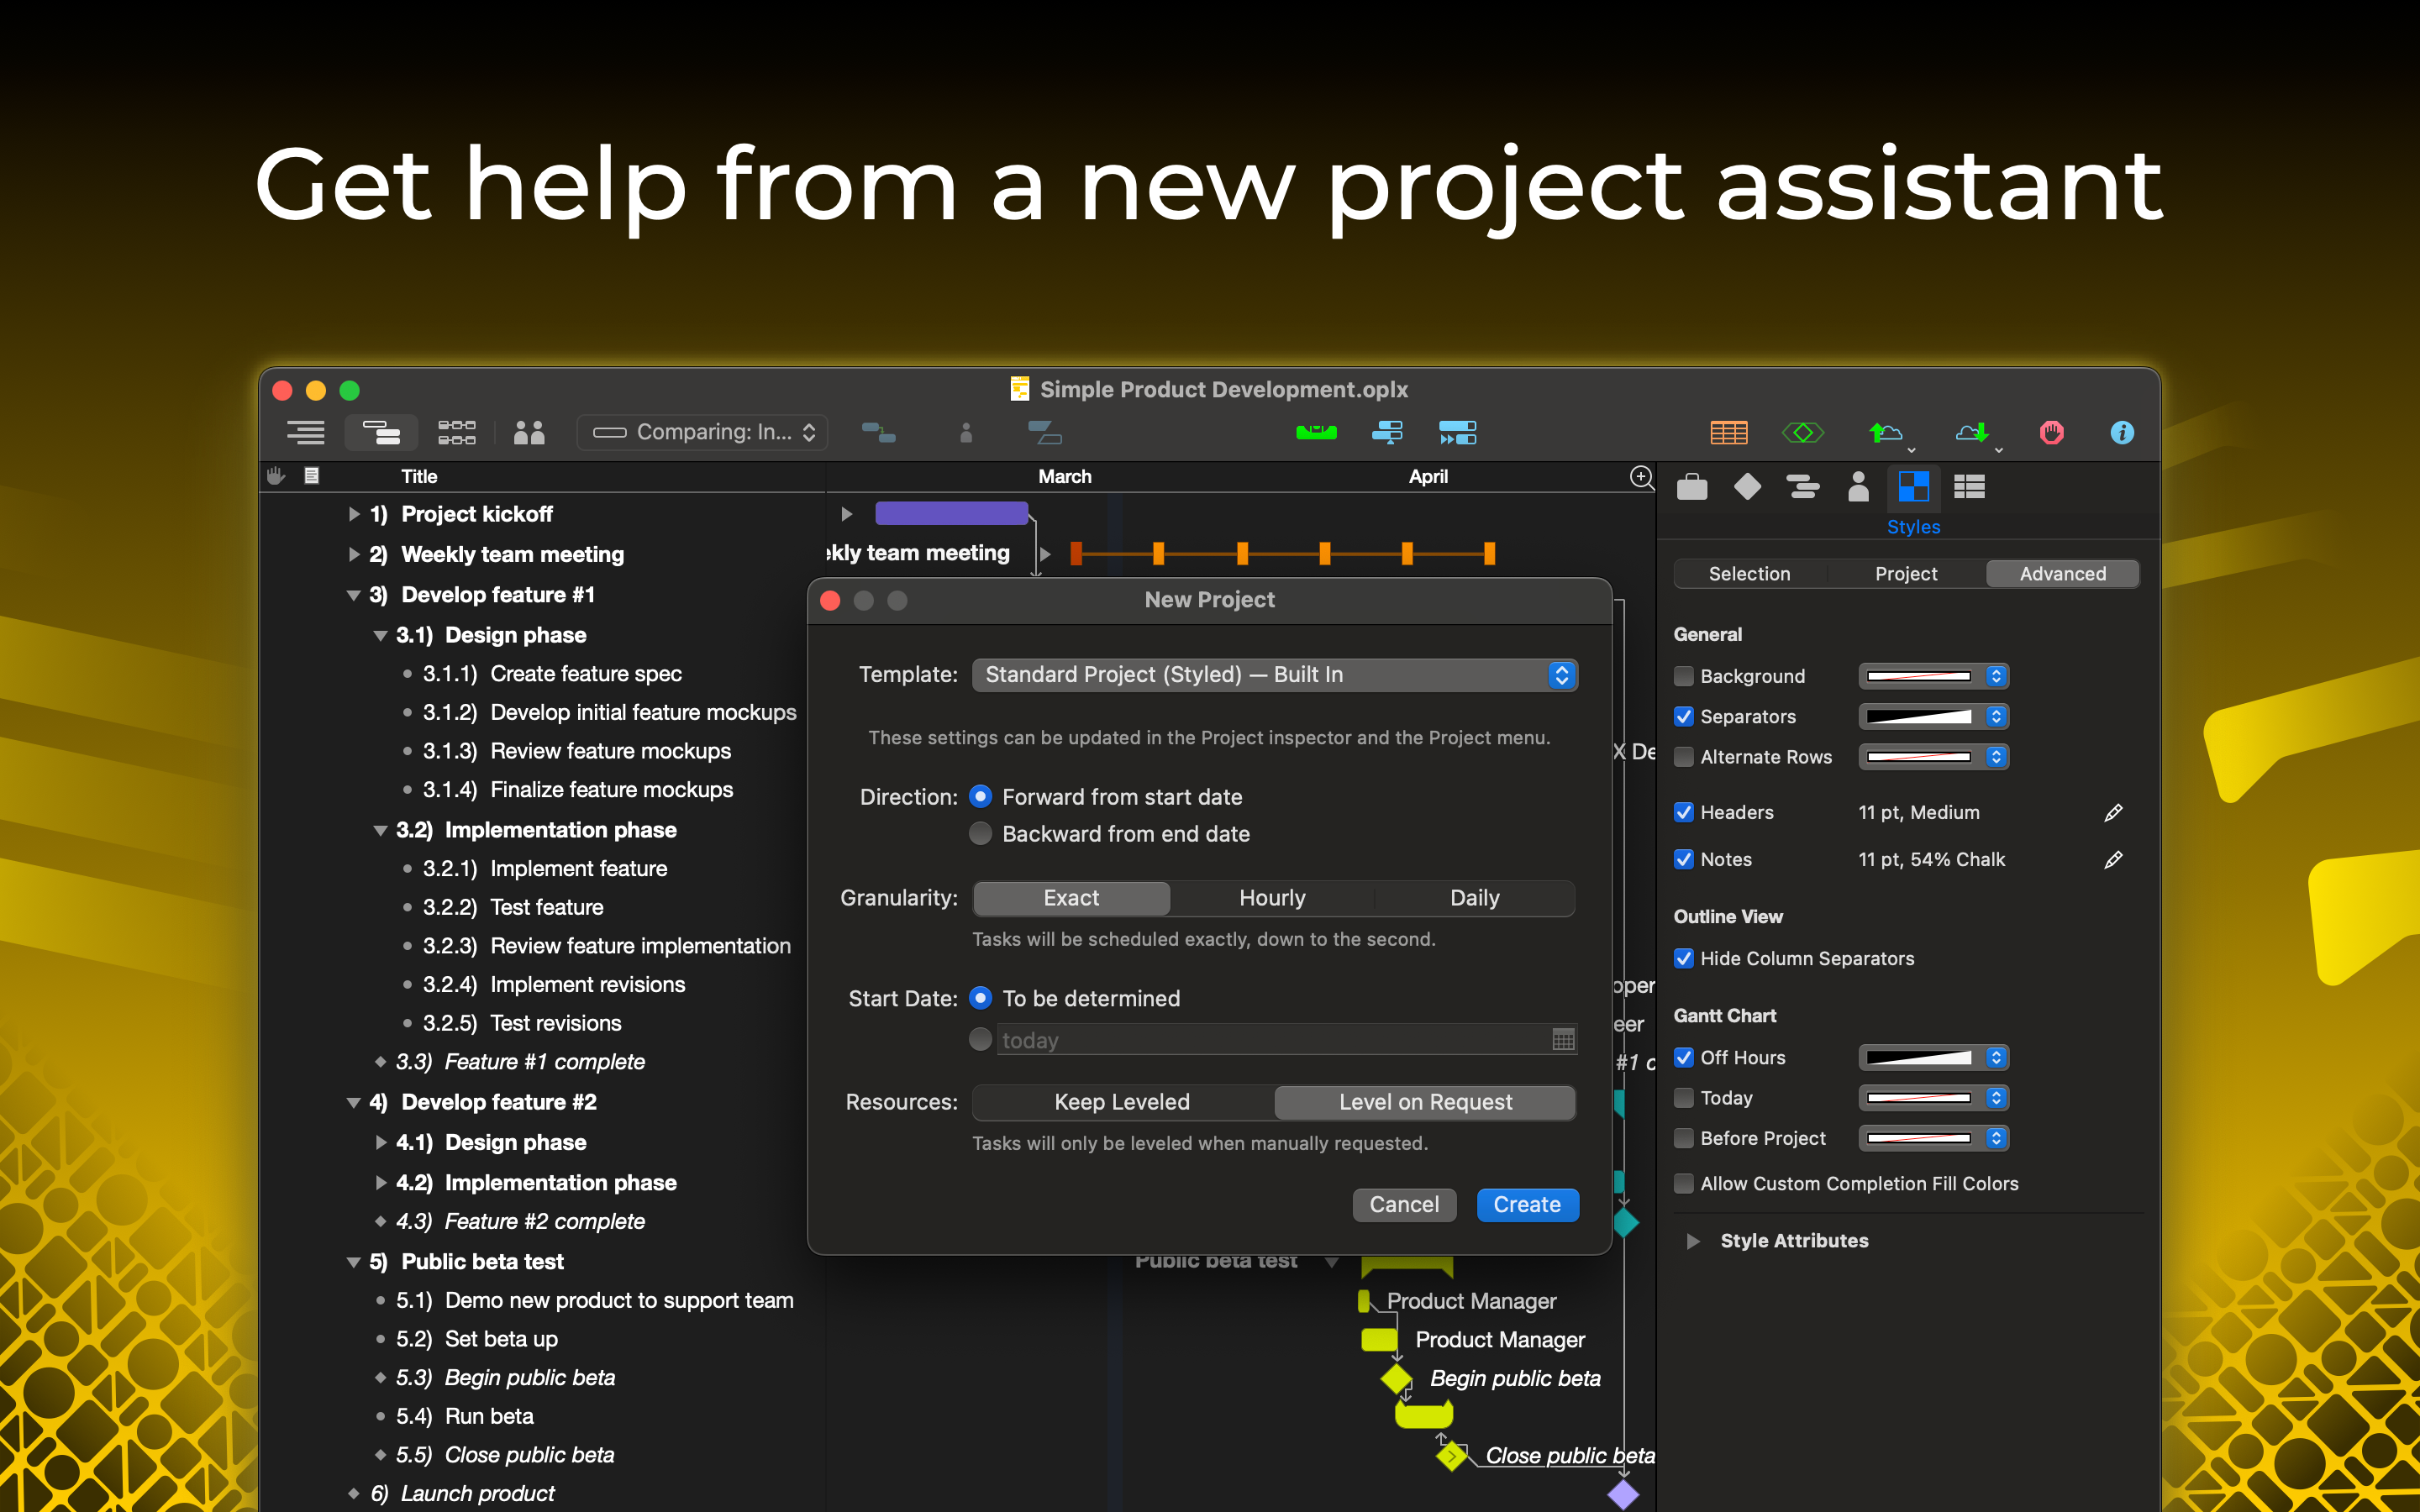
Task: Open Before Project color swatch
Action: pyautogui.click(x=1933, y=1138)
